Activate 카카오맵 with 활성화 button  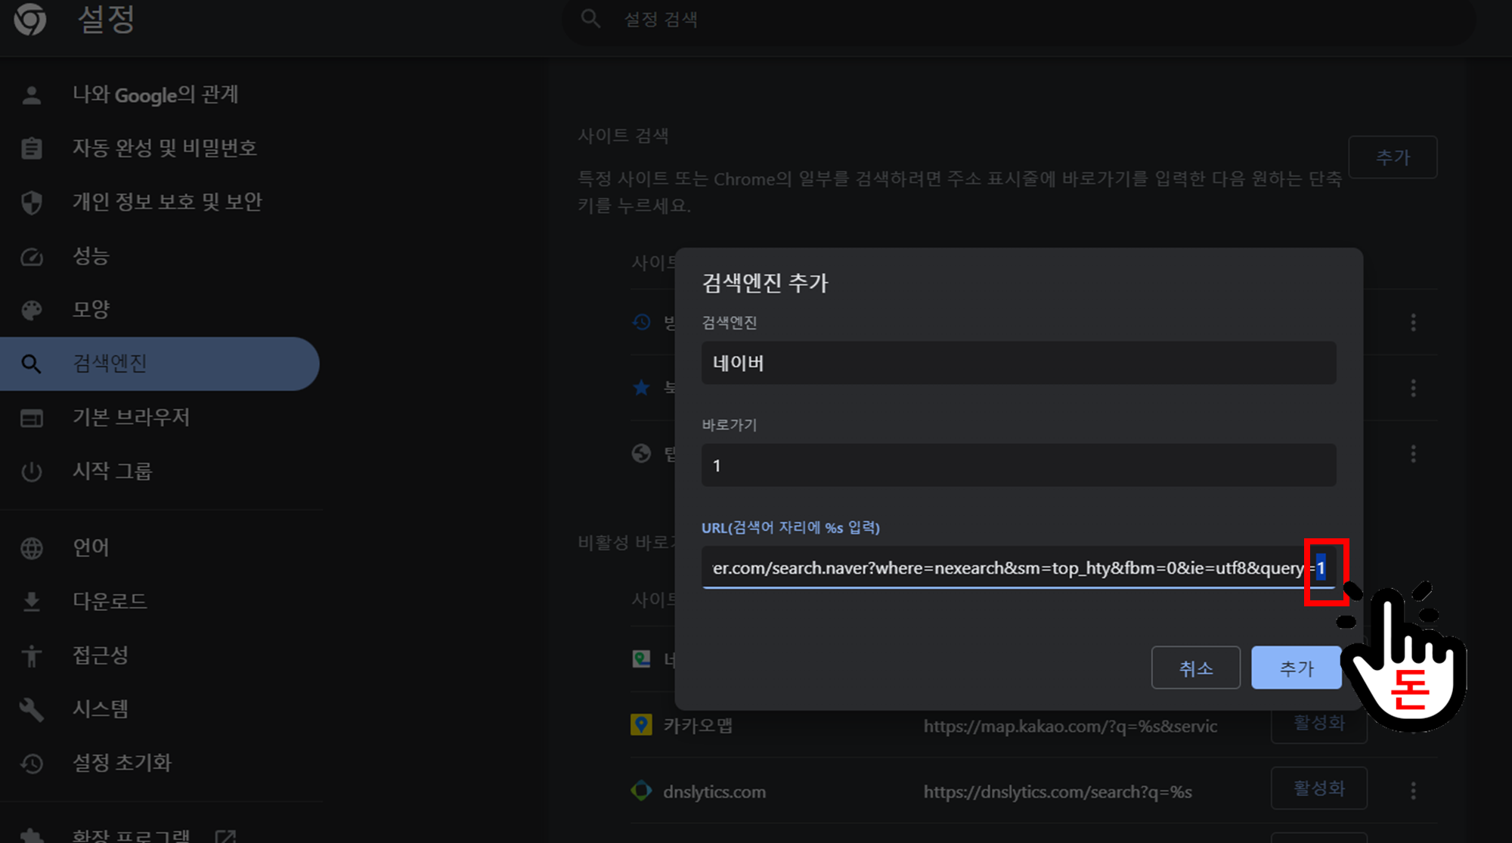coord(1318,724)
